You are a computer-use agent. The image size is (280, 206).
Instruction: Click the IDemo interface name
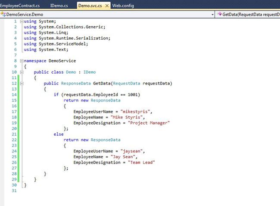click(x=90, y=72)
